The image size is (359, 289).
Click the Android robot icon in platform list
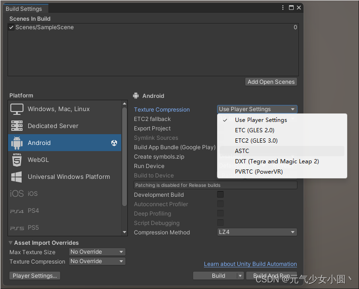17,143
